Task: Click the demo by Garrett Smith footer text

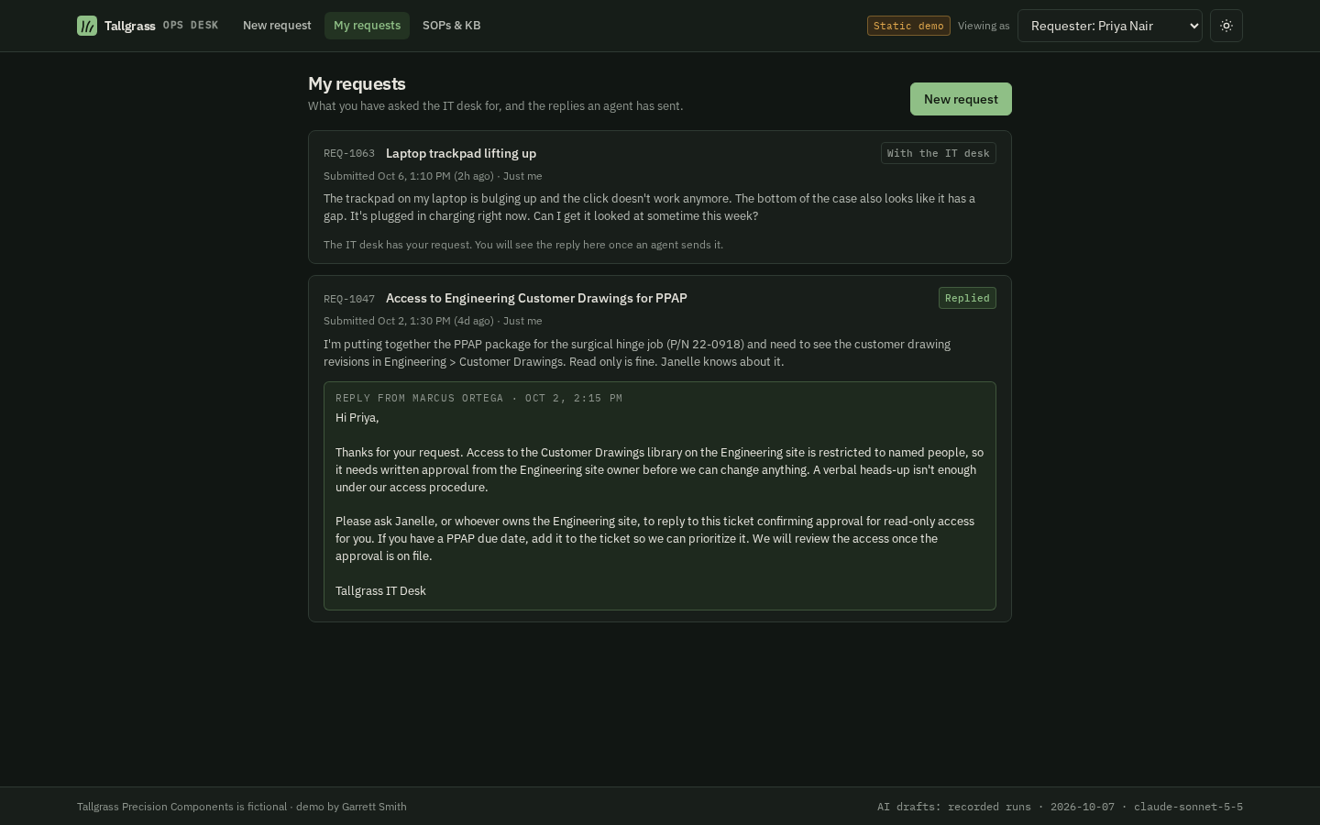Action: pyautogui.click(x=351, y=807)
